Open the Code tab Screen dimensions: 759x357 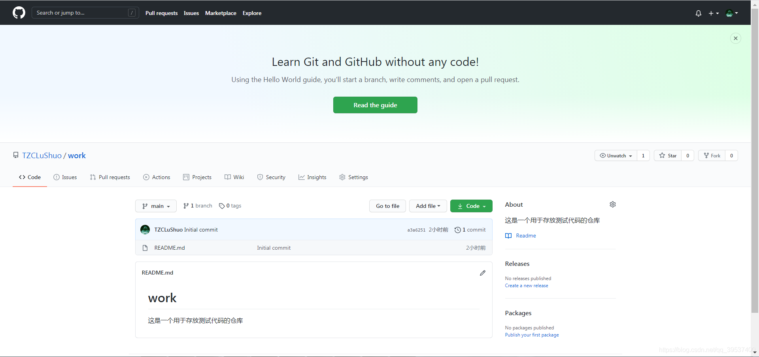(30, 177)
